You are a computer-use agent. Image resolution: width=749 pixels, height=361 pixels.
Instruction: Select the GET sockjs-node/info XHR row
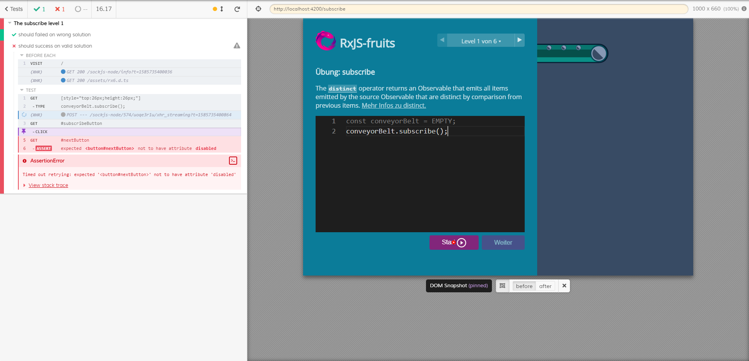tap(130, 72)
